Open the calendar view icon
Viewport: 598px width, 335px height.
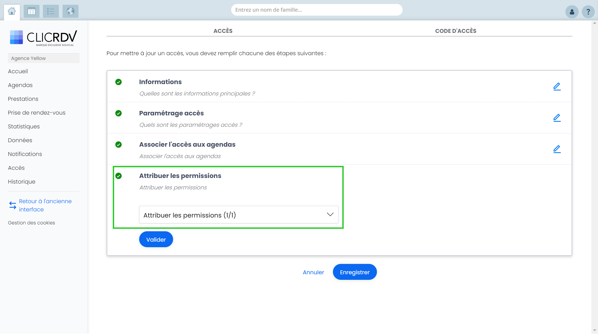[31, 11]
